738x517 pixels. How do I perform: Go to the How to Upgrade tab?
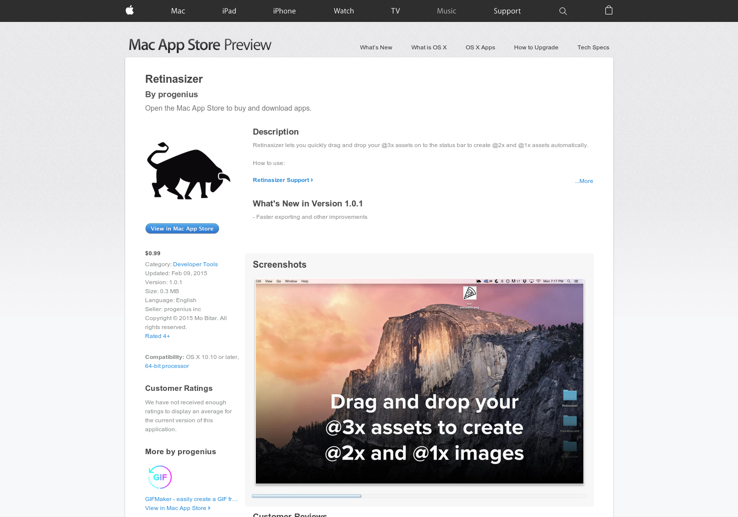pos(536,47)
